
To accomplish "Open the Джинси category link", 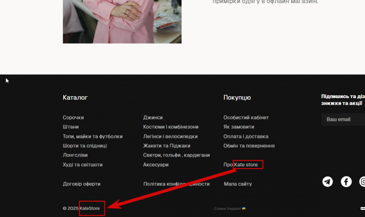I will tap(153, 118).
